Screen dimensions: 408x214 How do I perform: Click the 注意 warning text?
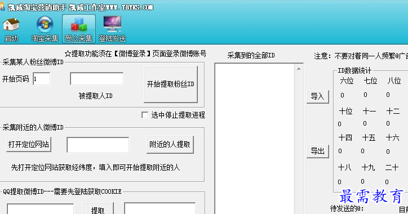click(361, 56)
